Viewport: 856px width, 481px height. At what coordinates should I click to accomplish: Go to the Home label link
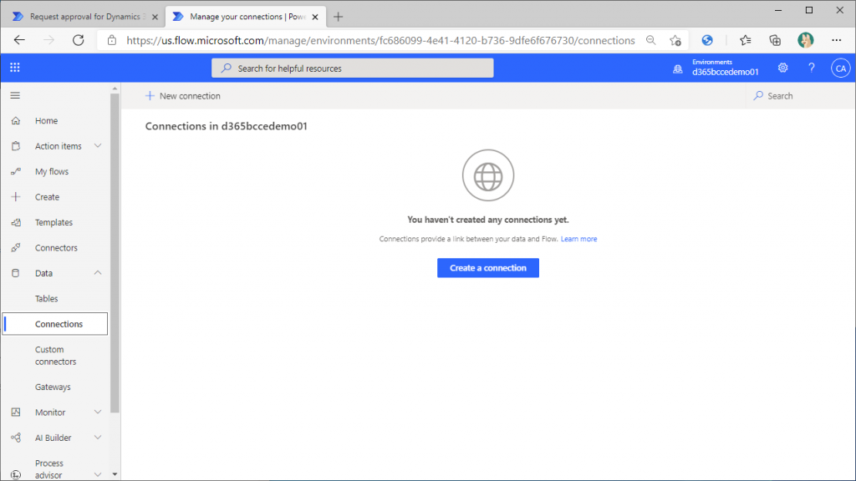pos(47,120)
